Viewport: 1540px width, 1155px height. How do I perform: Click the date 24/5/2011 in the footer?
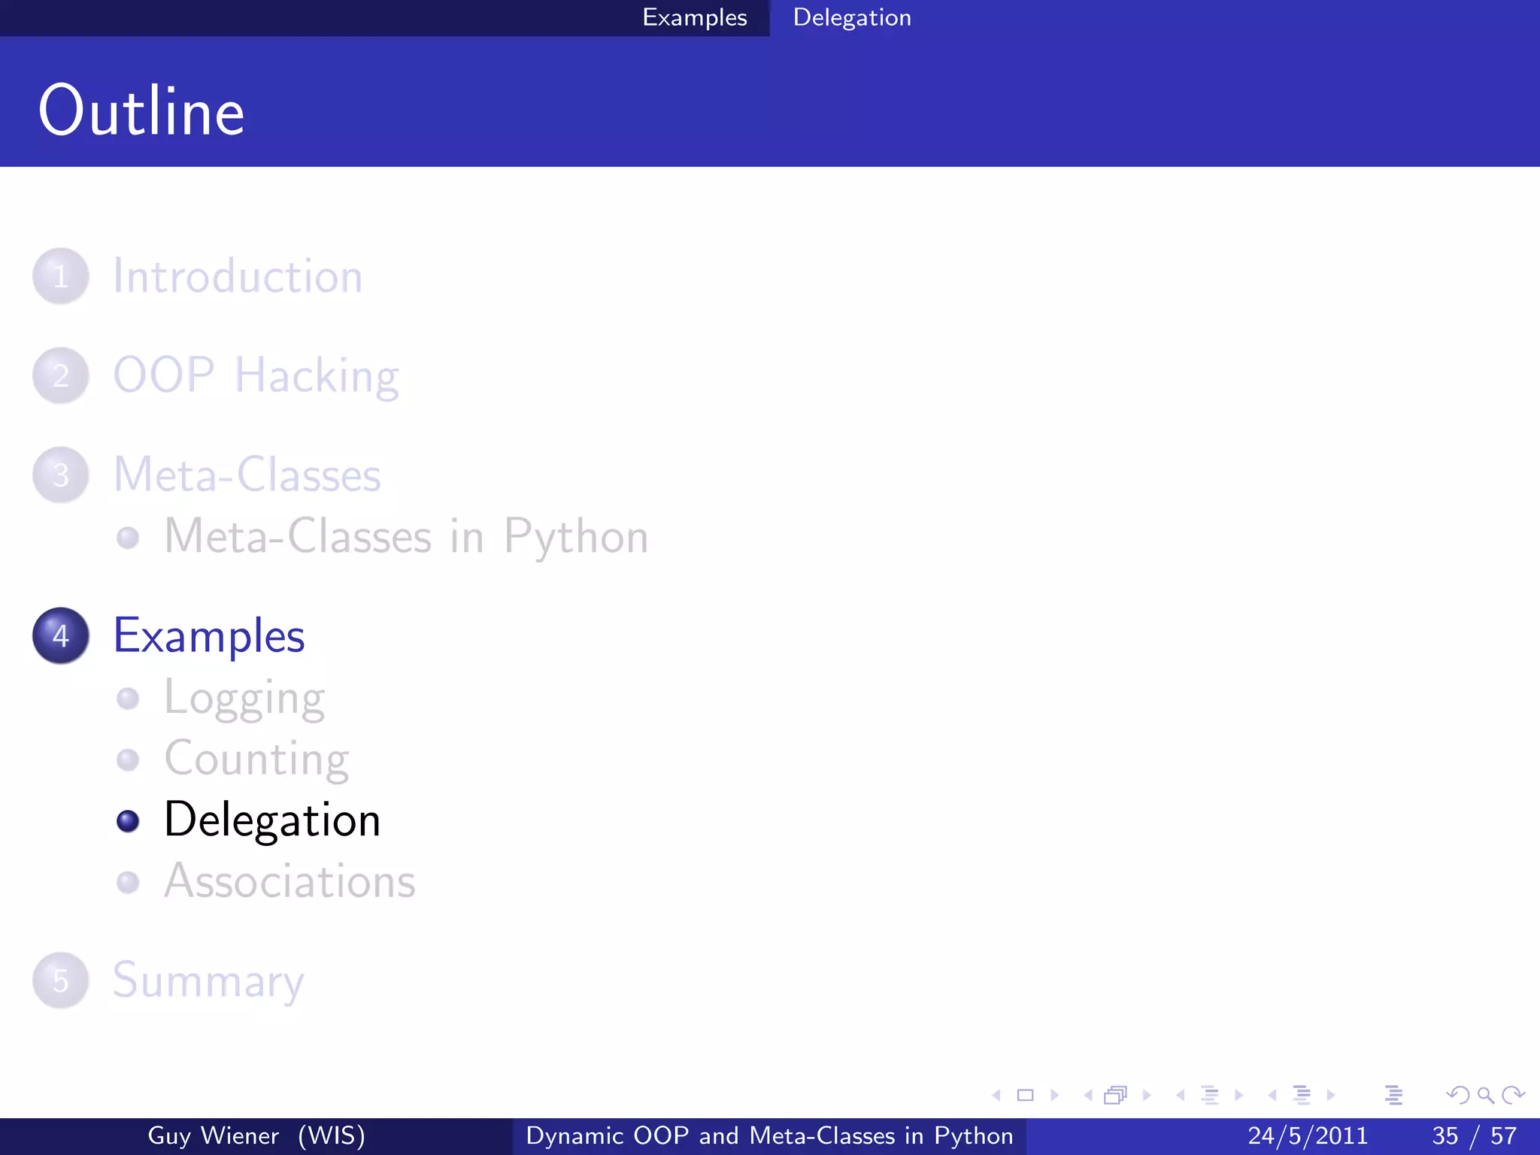click(x=1308, y=1135)
